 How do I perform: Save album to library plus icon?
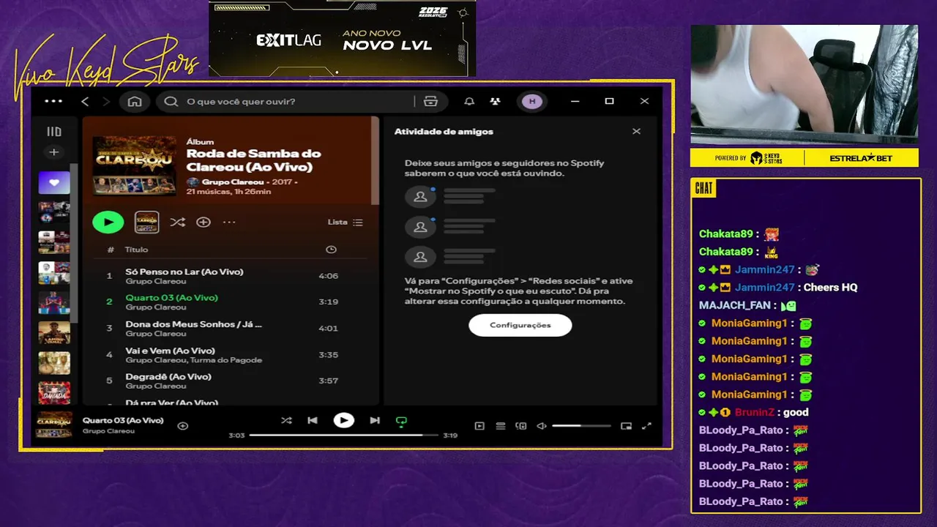click(x=204, y=222)
